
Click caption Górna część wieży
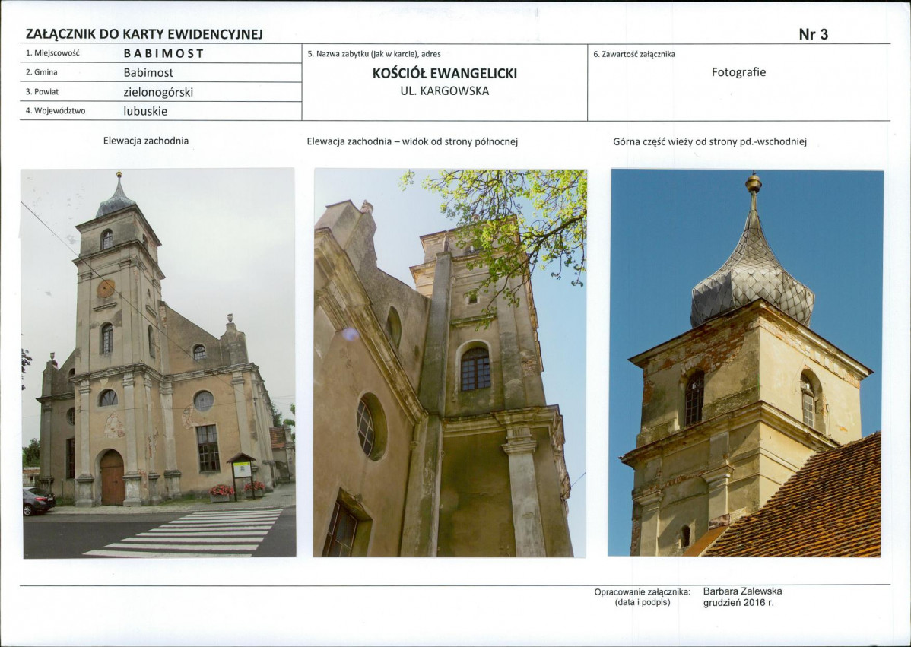click(710, 141)
